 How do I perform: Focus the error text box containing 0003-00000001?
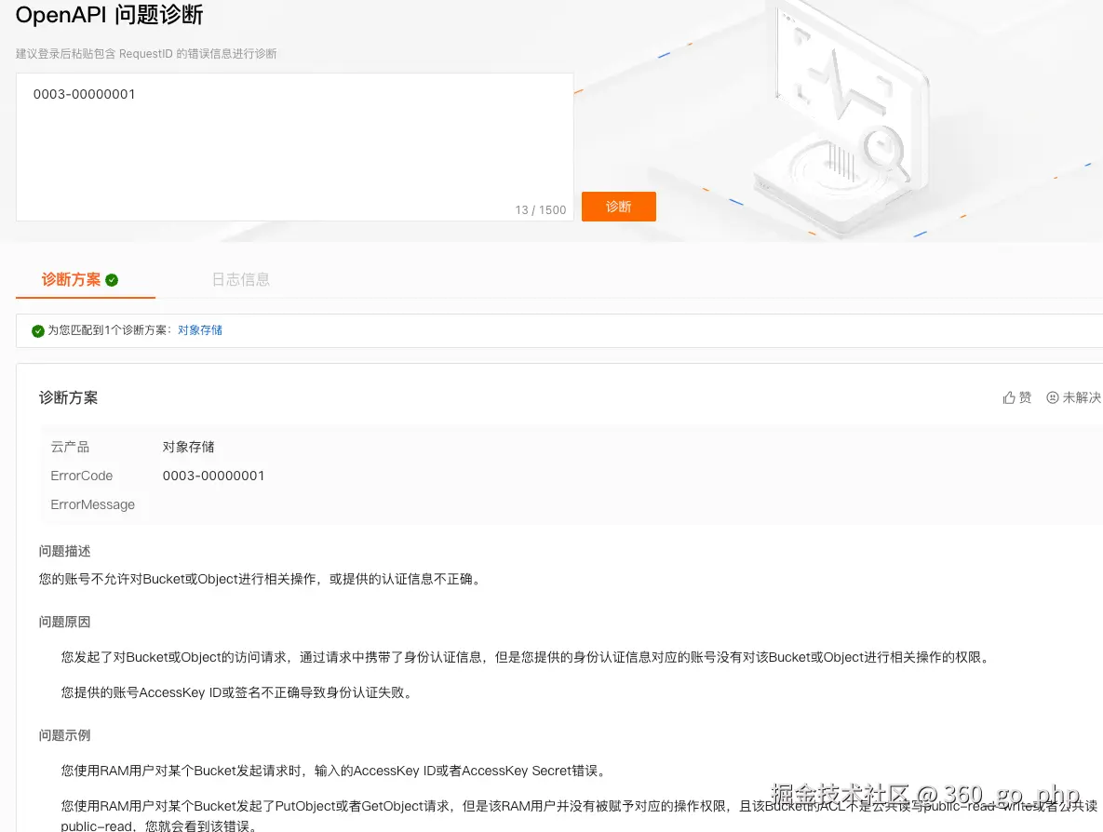[x=295, y=147]
